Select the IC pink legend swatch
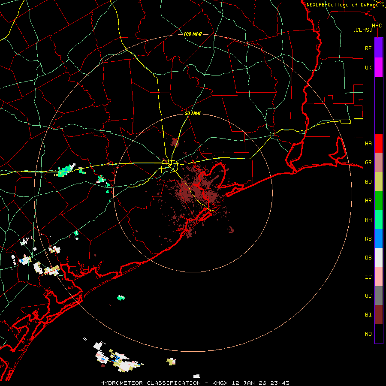386x386 pixels. [x=379, y=277]
